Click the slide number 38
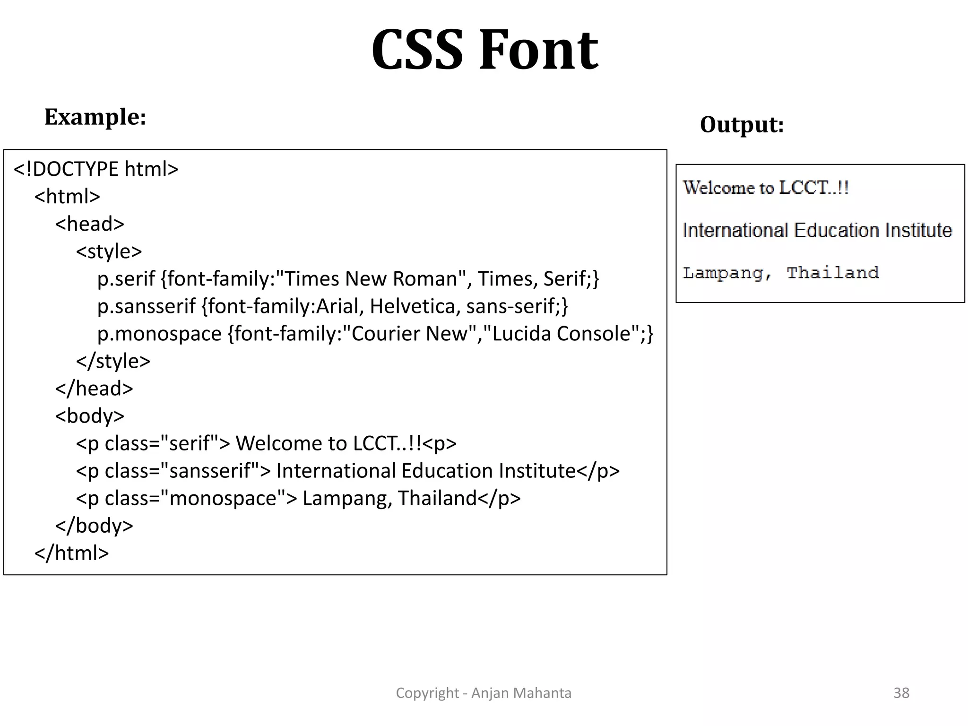Image resolution: width=968 pixels, height=726 pixels. (901, 693)
